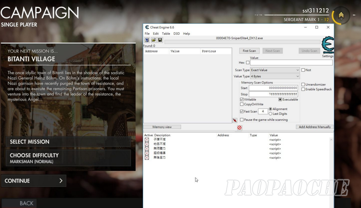Click the Cheat Engine title bar icon

pos(147,27)
